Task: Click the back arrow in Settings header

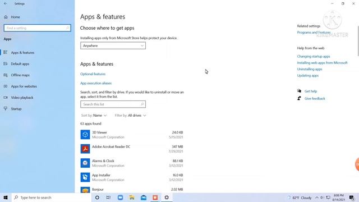Action: pyautogui.click(x=6, y=4)
